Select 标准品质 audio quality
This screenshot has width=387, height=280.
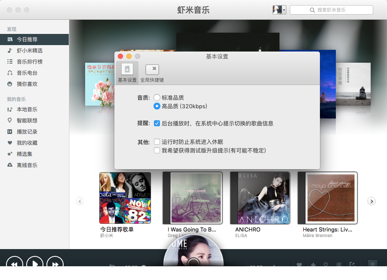point(157,97)
